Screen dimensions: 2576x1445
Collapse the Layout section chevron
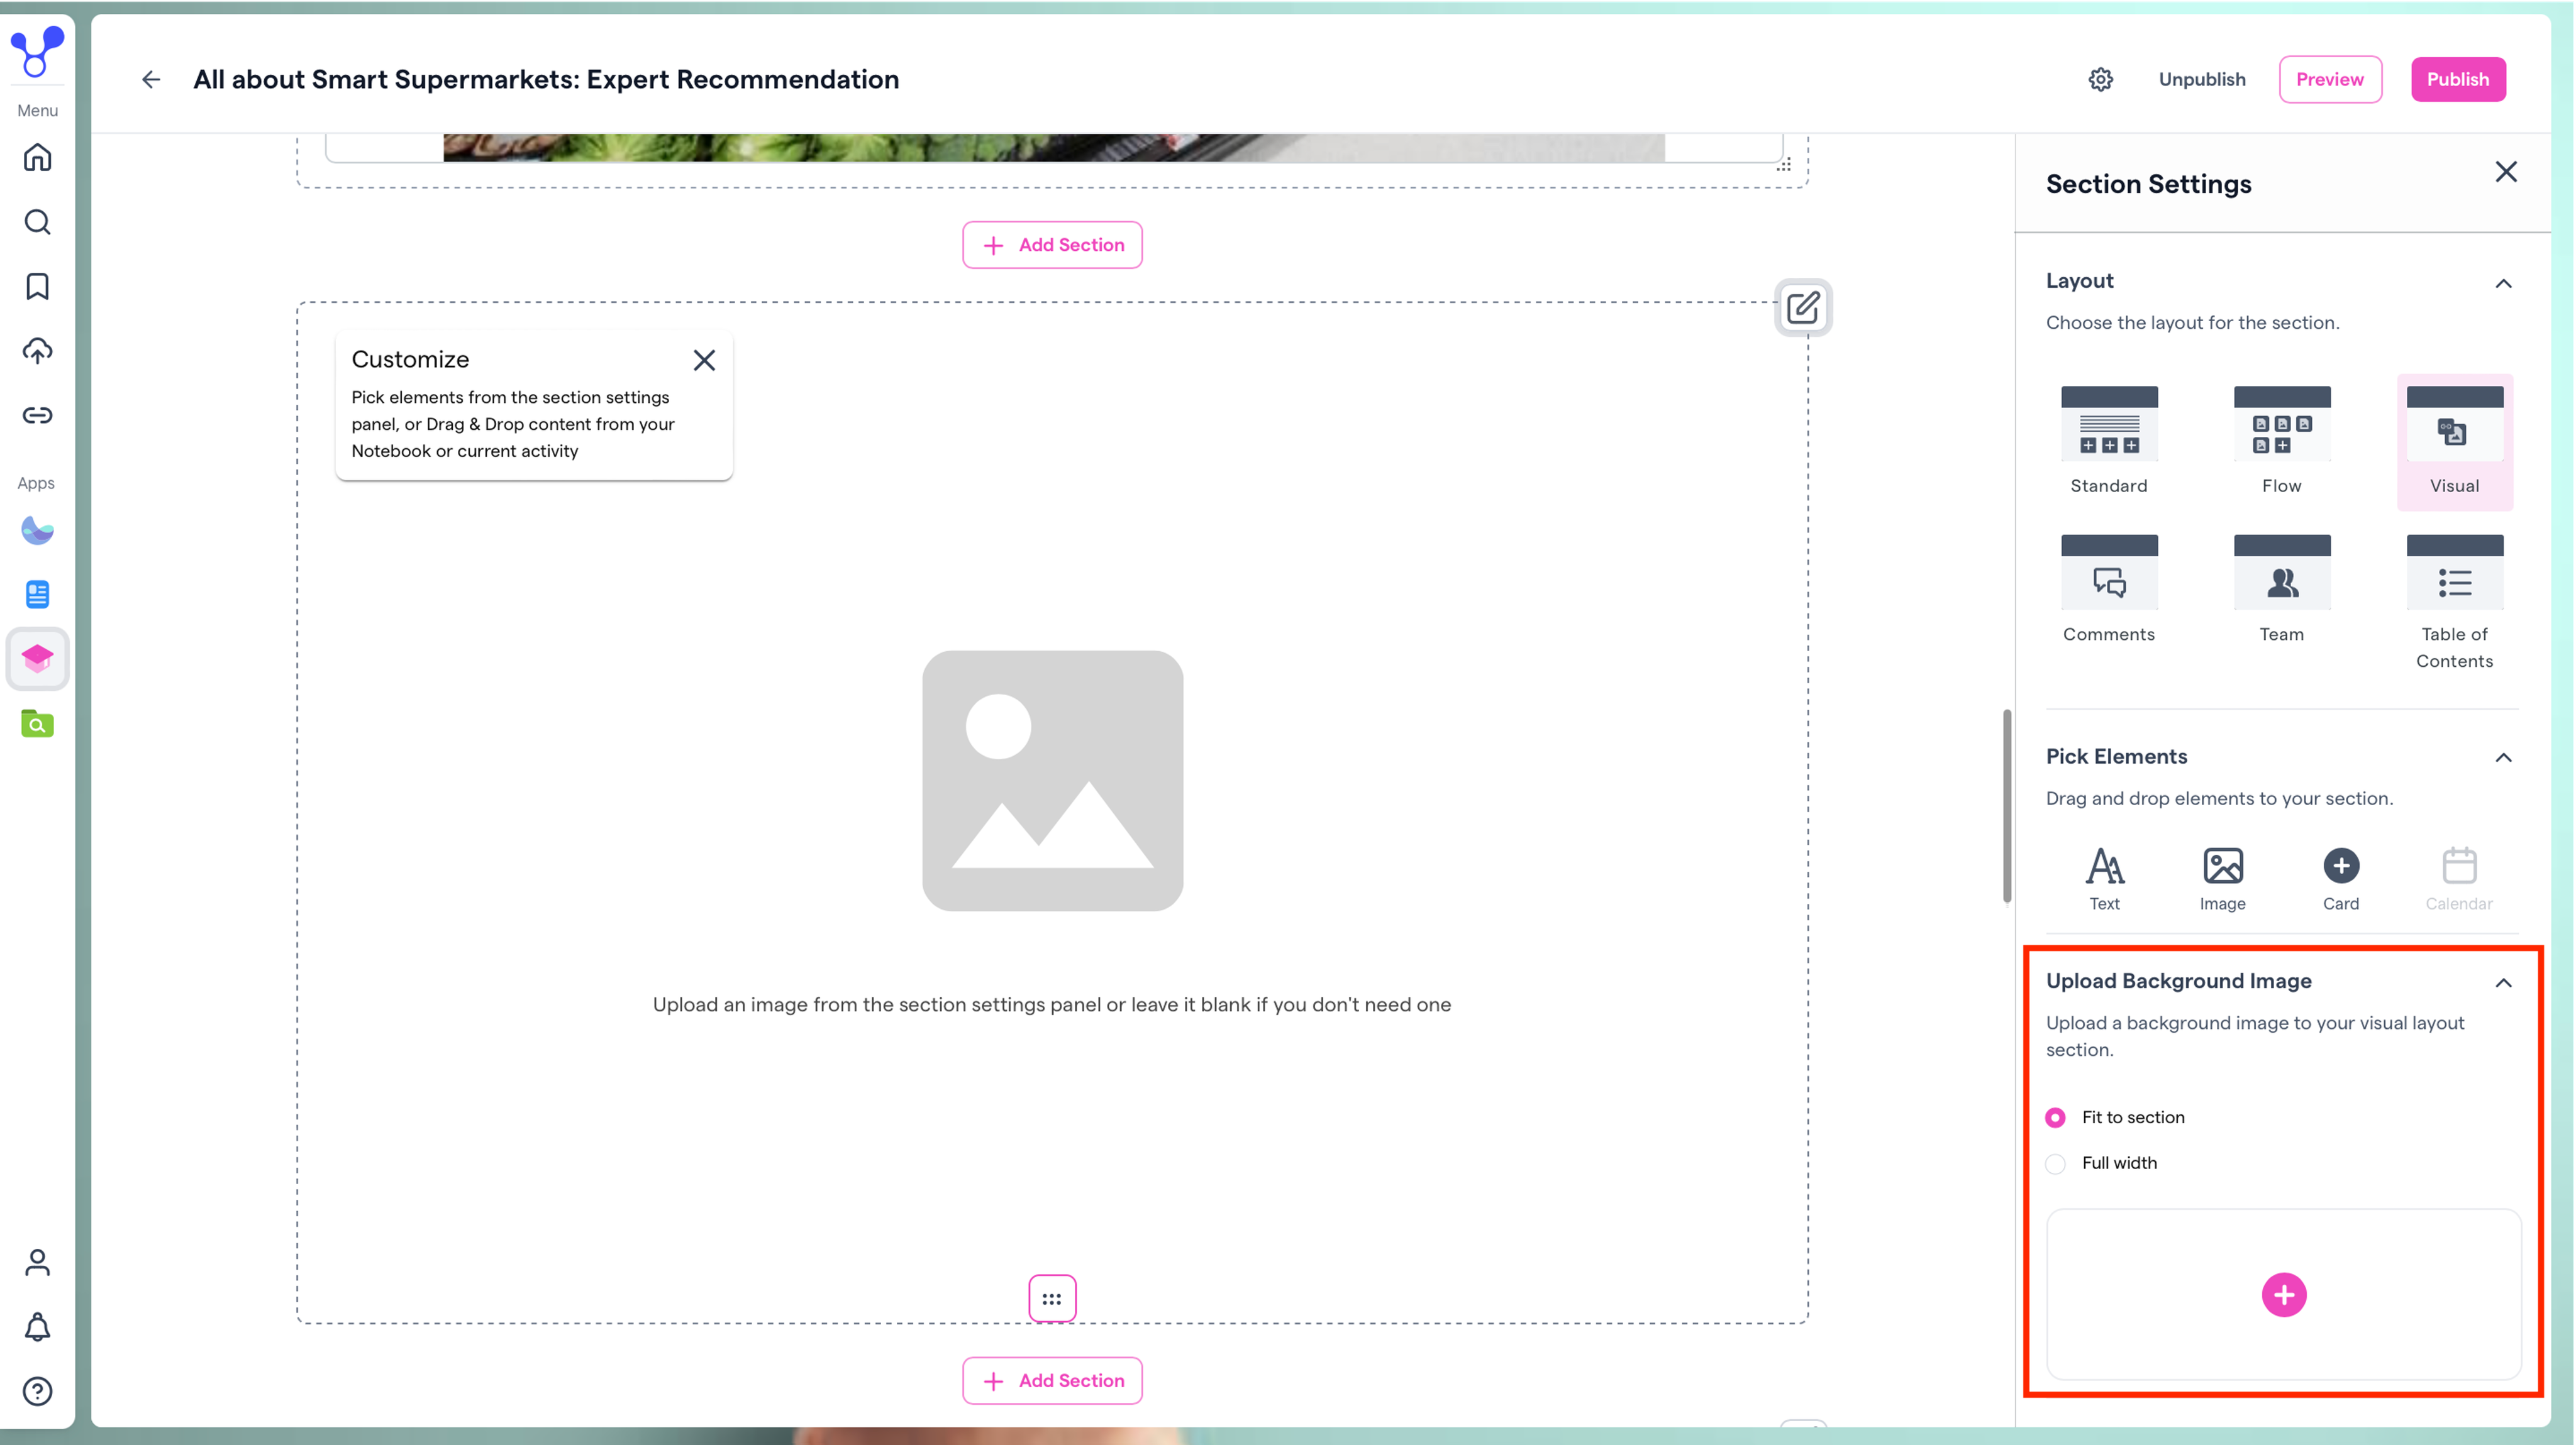point(2503,284)
